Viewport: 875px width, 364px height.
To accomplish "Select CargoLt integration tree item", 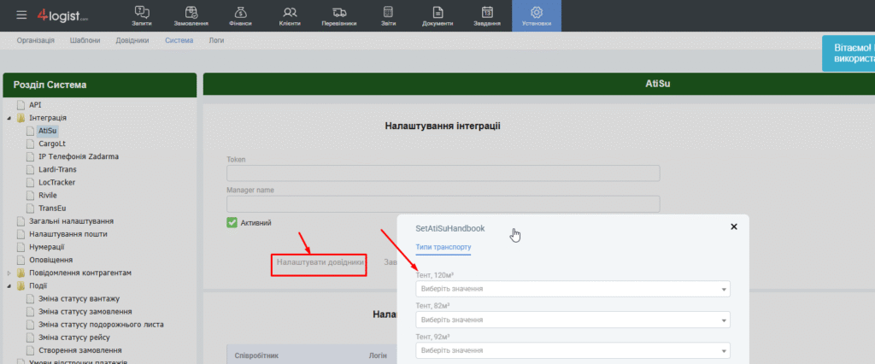I will (x=52, y=144).
